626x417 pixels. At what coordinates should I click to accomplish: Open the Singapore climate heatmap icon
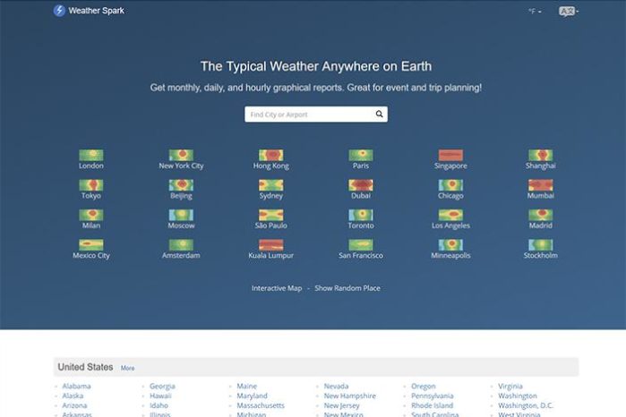point(450,155)
